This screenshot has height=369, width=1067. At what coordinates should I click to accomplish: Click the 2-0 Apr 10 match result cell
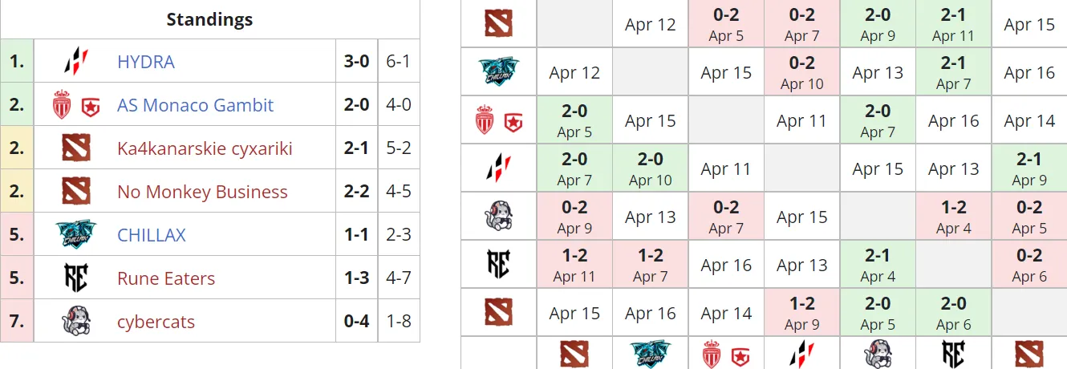click(651, 168)
